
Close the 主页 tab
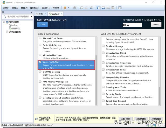[x=45, y=14]
